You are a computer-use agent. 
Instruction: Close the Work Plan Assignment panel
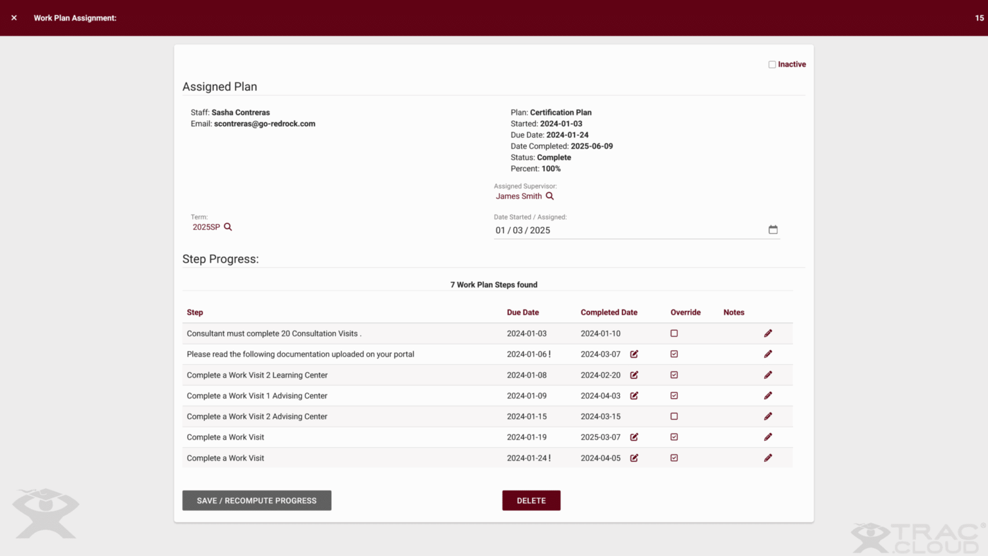tap(14, 17)
